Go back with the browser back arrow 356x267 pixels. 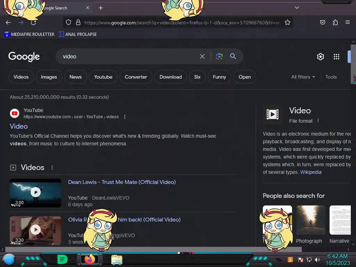8,23
